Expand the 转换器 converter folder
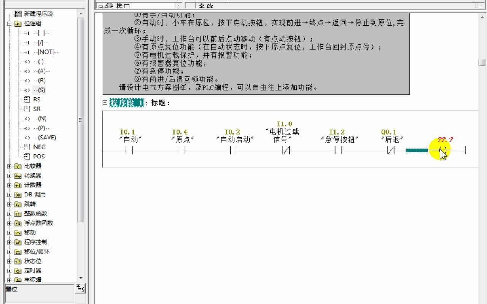This screenshot has height=304, width=487. click(9, 176)
